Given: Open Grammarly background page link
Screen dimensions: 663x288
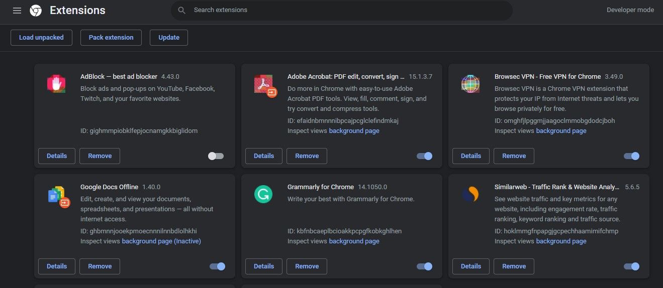Looking at the screenshot, I should pyautogui.click(x=354, y=241).
